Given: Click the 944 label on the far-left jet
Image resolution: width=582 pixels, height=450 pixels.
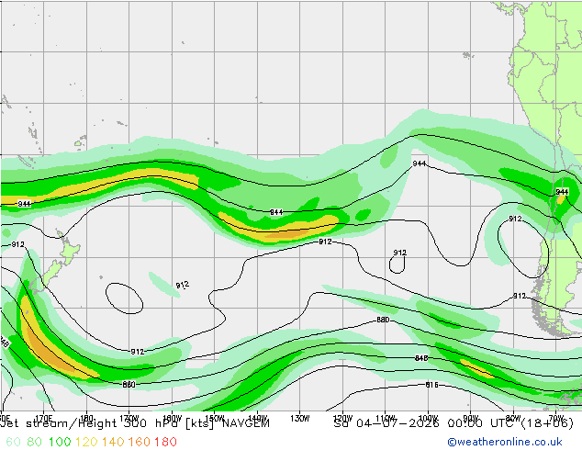Looking at the screenshot, I should (x=24, y=204).
